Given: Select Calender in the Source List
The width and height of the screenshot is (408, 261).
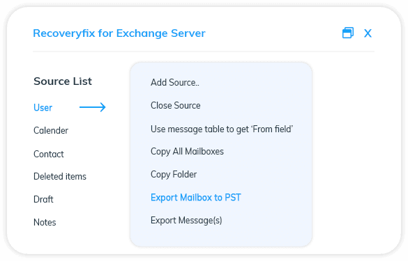Looking at the screenshot, I should click(x=51, y=130).
